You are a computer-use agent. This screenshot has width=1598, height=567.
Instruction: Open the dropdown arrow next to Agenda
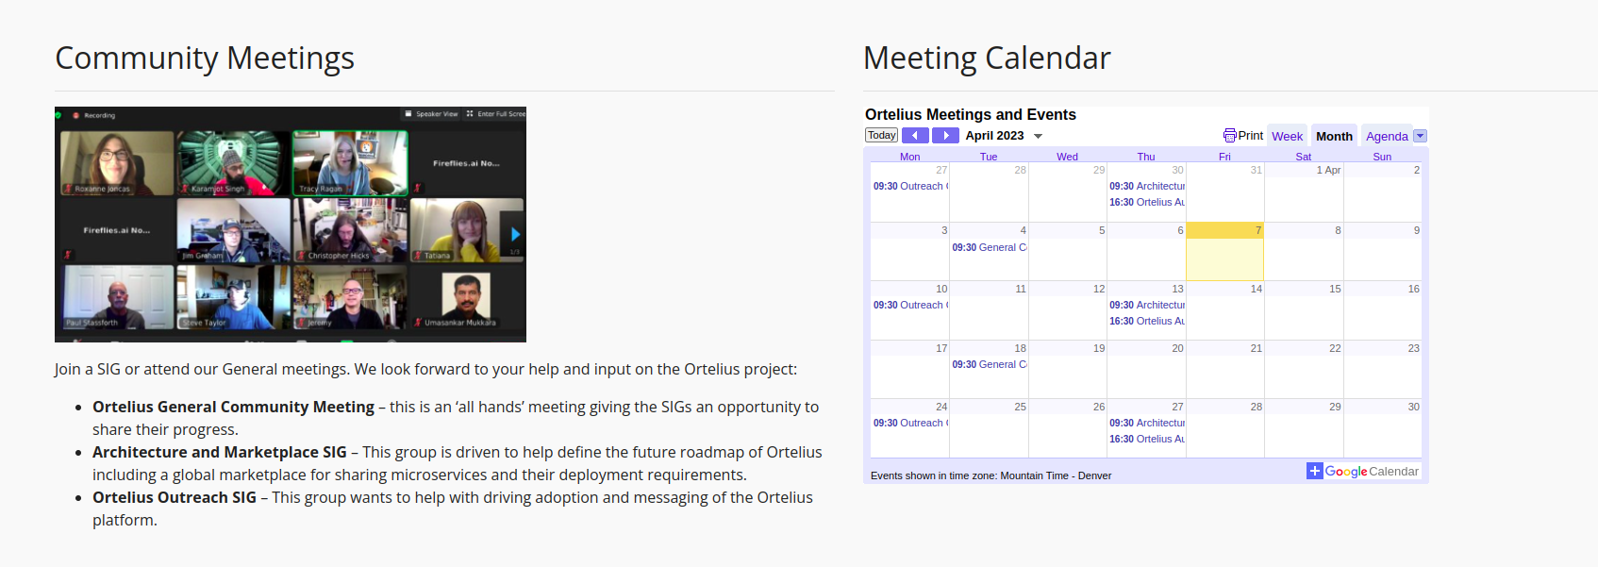pos(1421,135)
